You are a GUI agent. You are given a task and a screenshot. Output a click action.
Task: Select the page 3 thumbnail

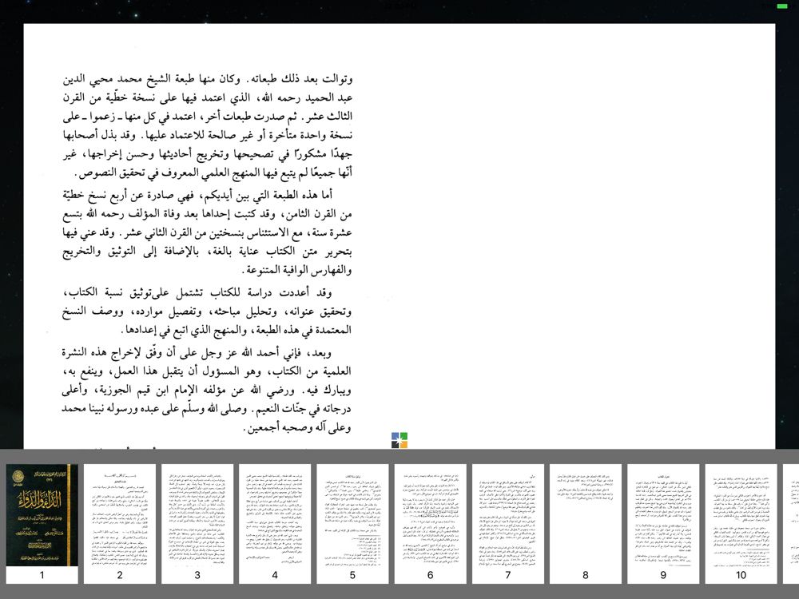(x=197, y=515)
